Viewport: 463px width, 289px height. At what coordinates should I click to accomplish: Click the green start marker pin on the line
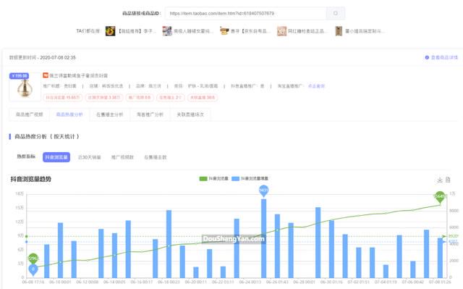pos(33,259)
